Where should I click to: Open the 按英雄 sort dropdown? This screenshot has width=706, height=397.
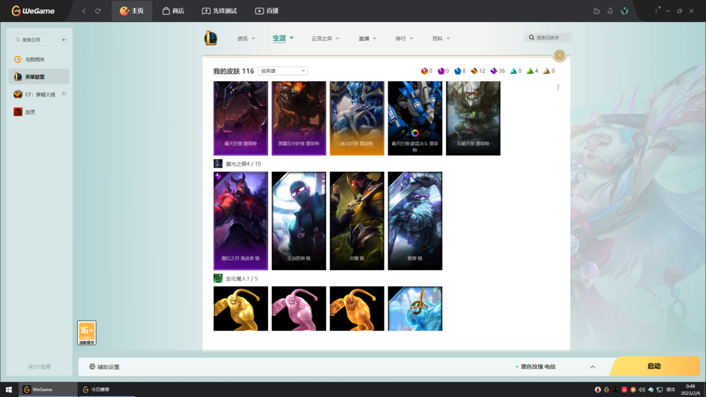tap(282, 71)
